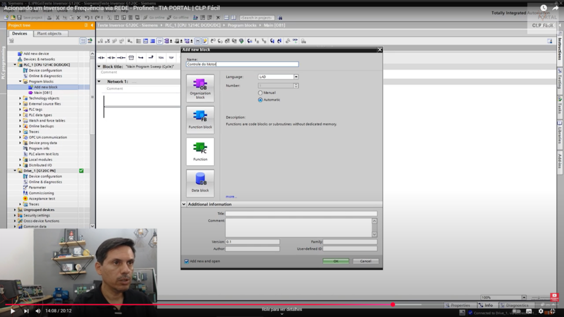
Task: Adjust the editor zoom slider
Action: click(539, 298)
